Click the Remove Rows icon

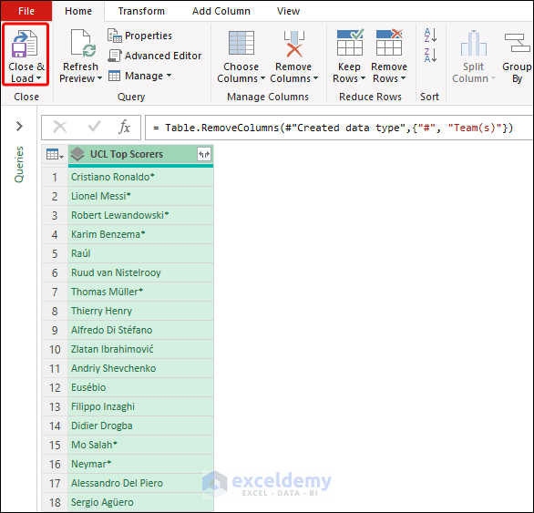389,43
